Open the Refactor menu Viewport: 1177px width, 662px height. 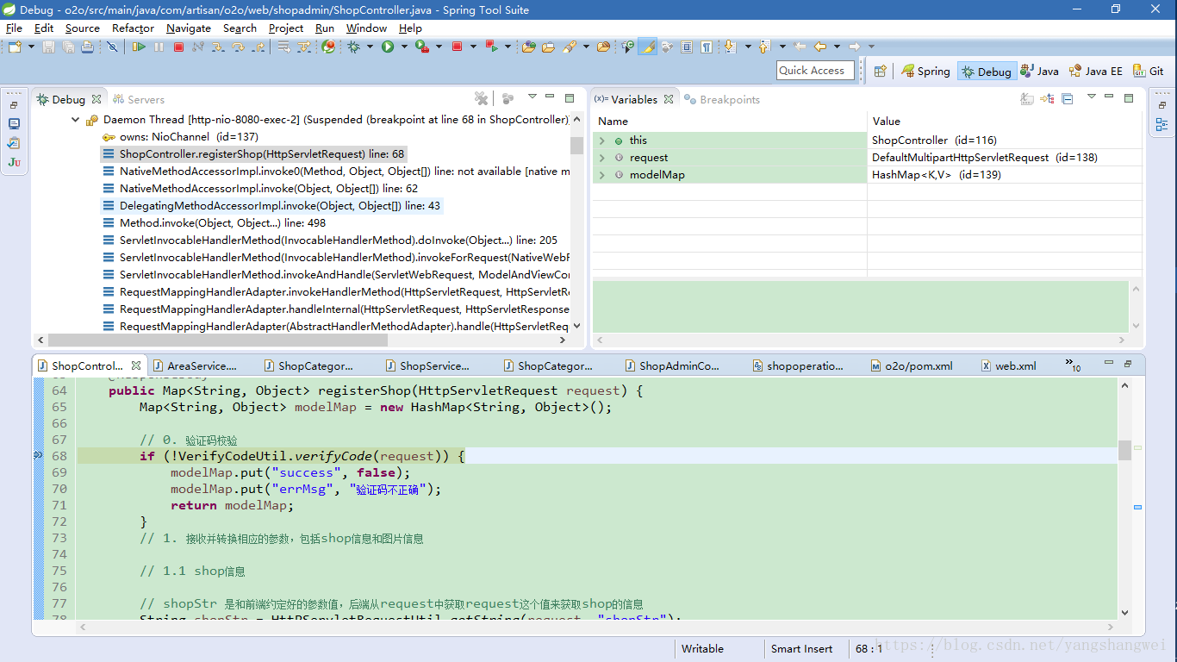(133, 28)
